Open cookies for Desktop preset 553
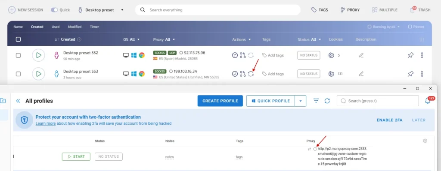 [331, 74]
